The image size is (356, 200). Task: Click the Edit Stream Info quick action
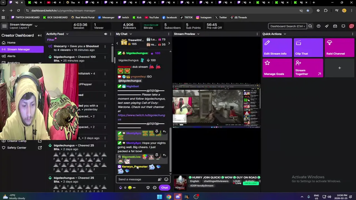(x=277, y=47)
